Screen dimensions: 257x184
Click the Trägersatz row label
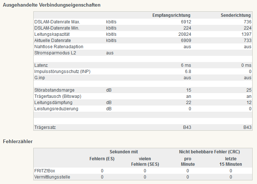point(45,127)
